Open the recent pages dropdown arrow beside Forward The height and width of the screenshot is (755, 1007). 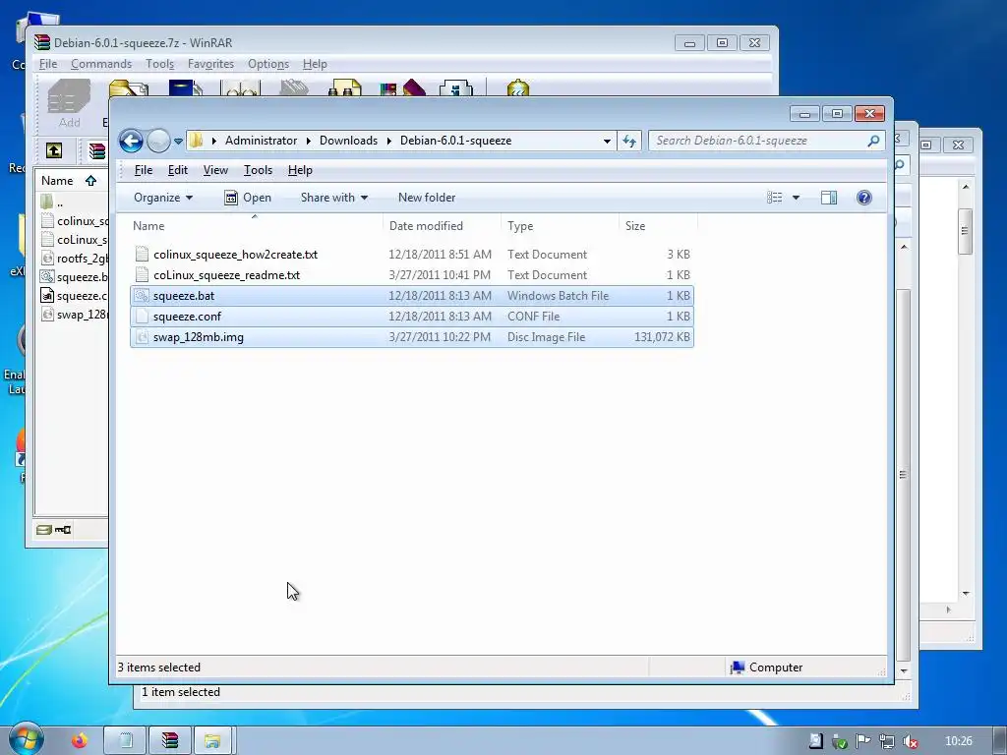[178, 142]
